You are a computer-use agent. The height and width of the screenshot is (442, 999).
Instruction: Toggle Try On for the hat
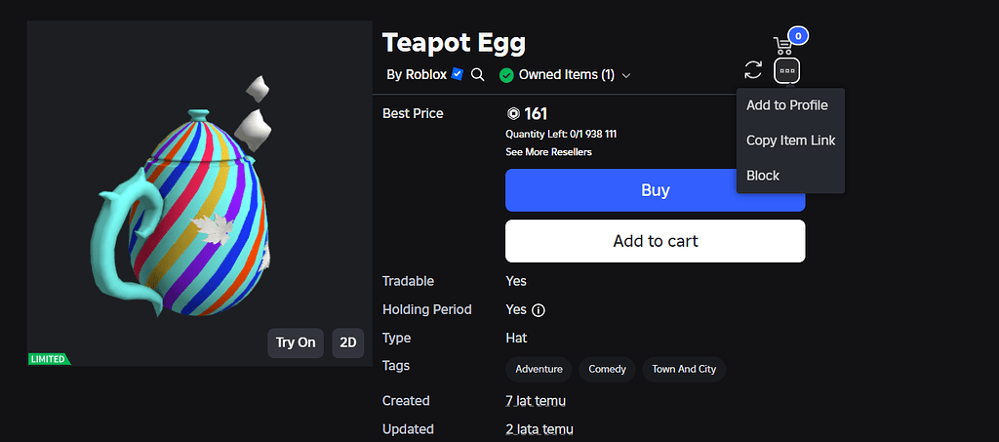click(296, 342)
